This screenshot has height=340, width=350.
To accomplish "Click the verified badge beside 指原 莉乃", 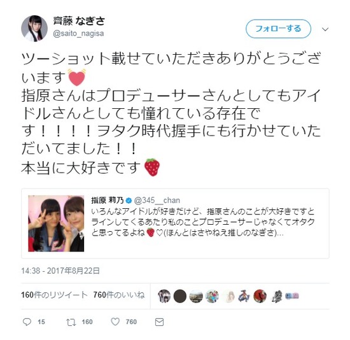I will click(x=129, y=201).
